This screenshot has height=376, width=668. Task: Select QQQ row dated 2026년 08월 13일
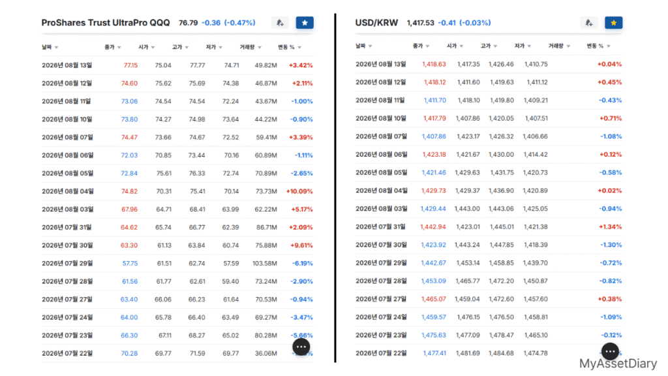[177, 65]
